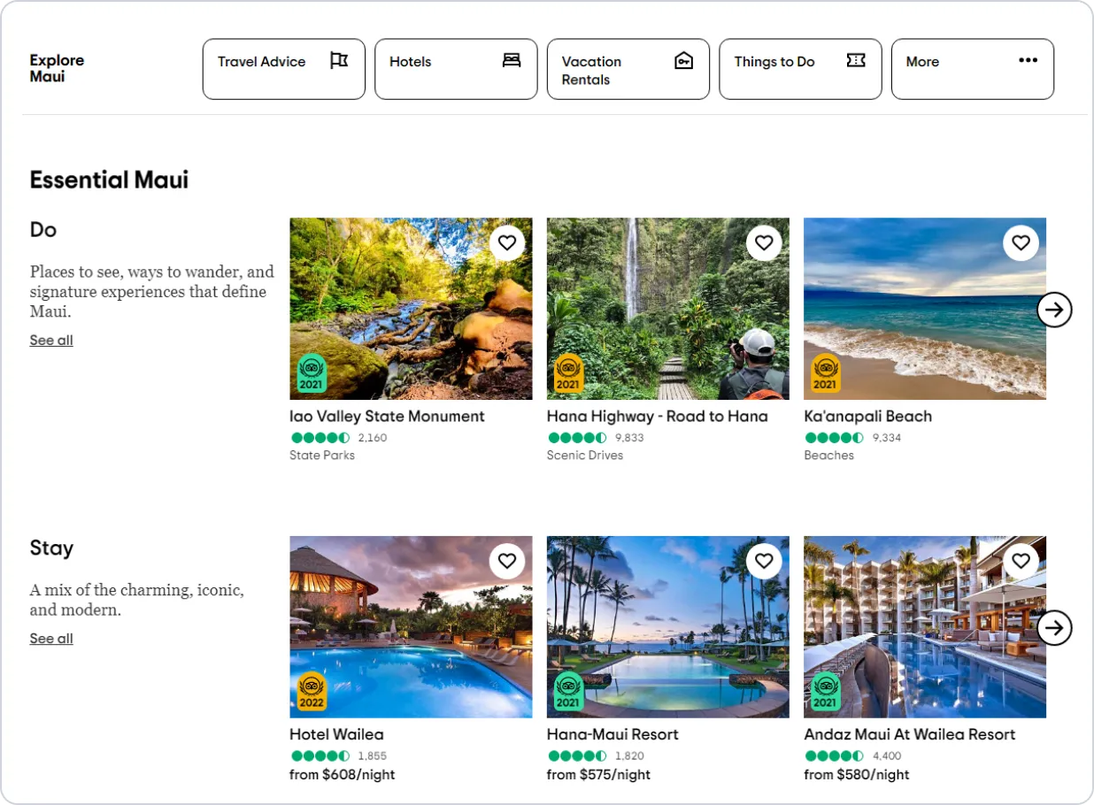The height and width of the screenshot is (805, 1094).
Task: Click the Vacation Rentals house icon
Action: pos(683,60)
